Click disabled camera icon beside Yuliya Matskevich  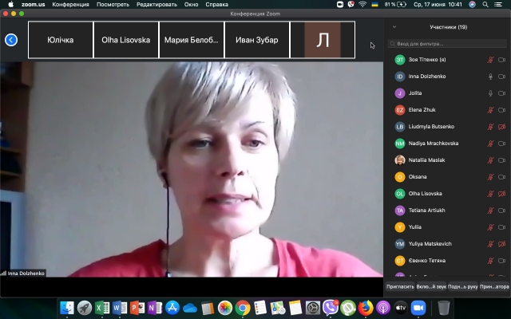pyautogui.click(x=502, y=244)
